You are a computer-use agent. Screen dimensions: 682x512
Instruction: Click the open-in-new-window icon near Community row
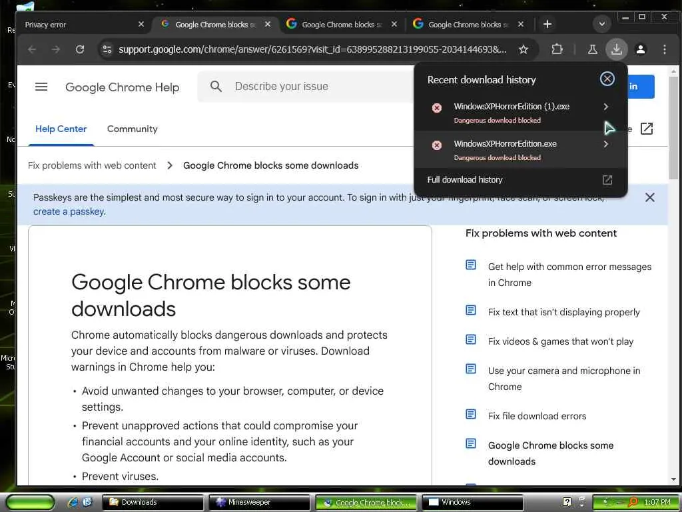[x=647, y=129]
